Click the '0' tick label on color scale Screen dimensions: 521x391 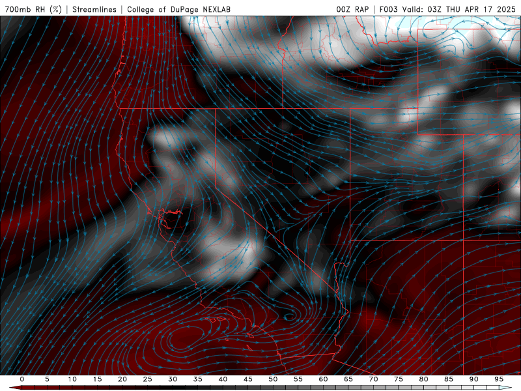[22, 379]
